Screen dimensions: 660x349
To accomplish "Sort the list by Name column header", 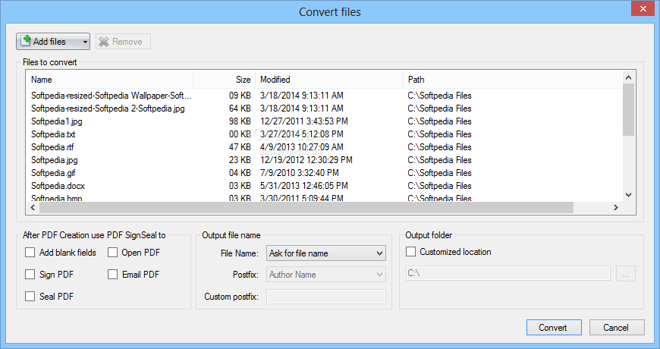I will 110,79.
